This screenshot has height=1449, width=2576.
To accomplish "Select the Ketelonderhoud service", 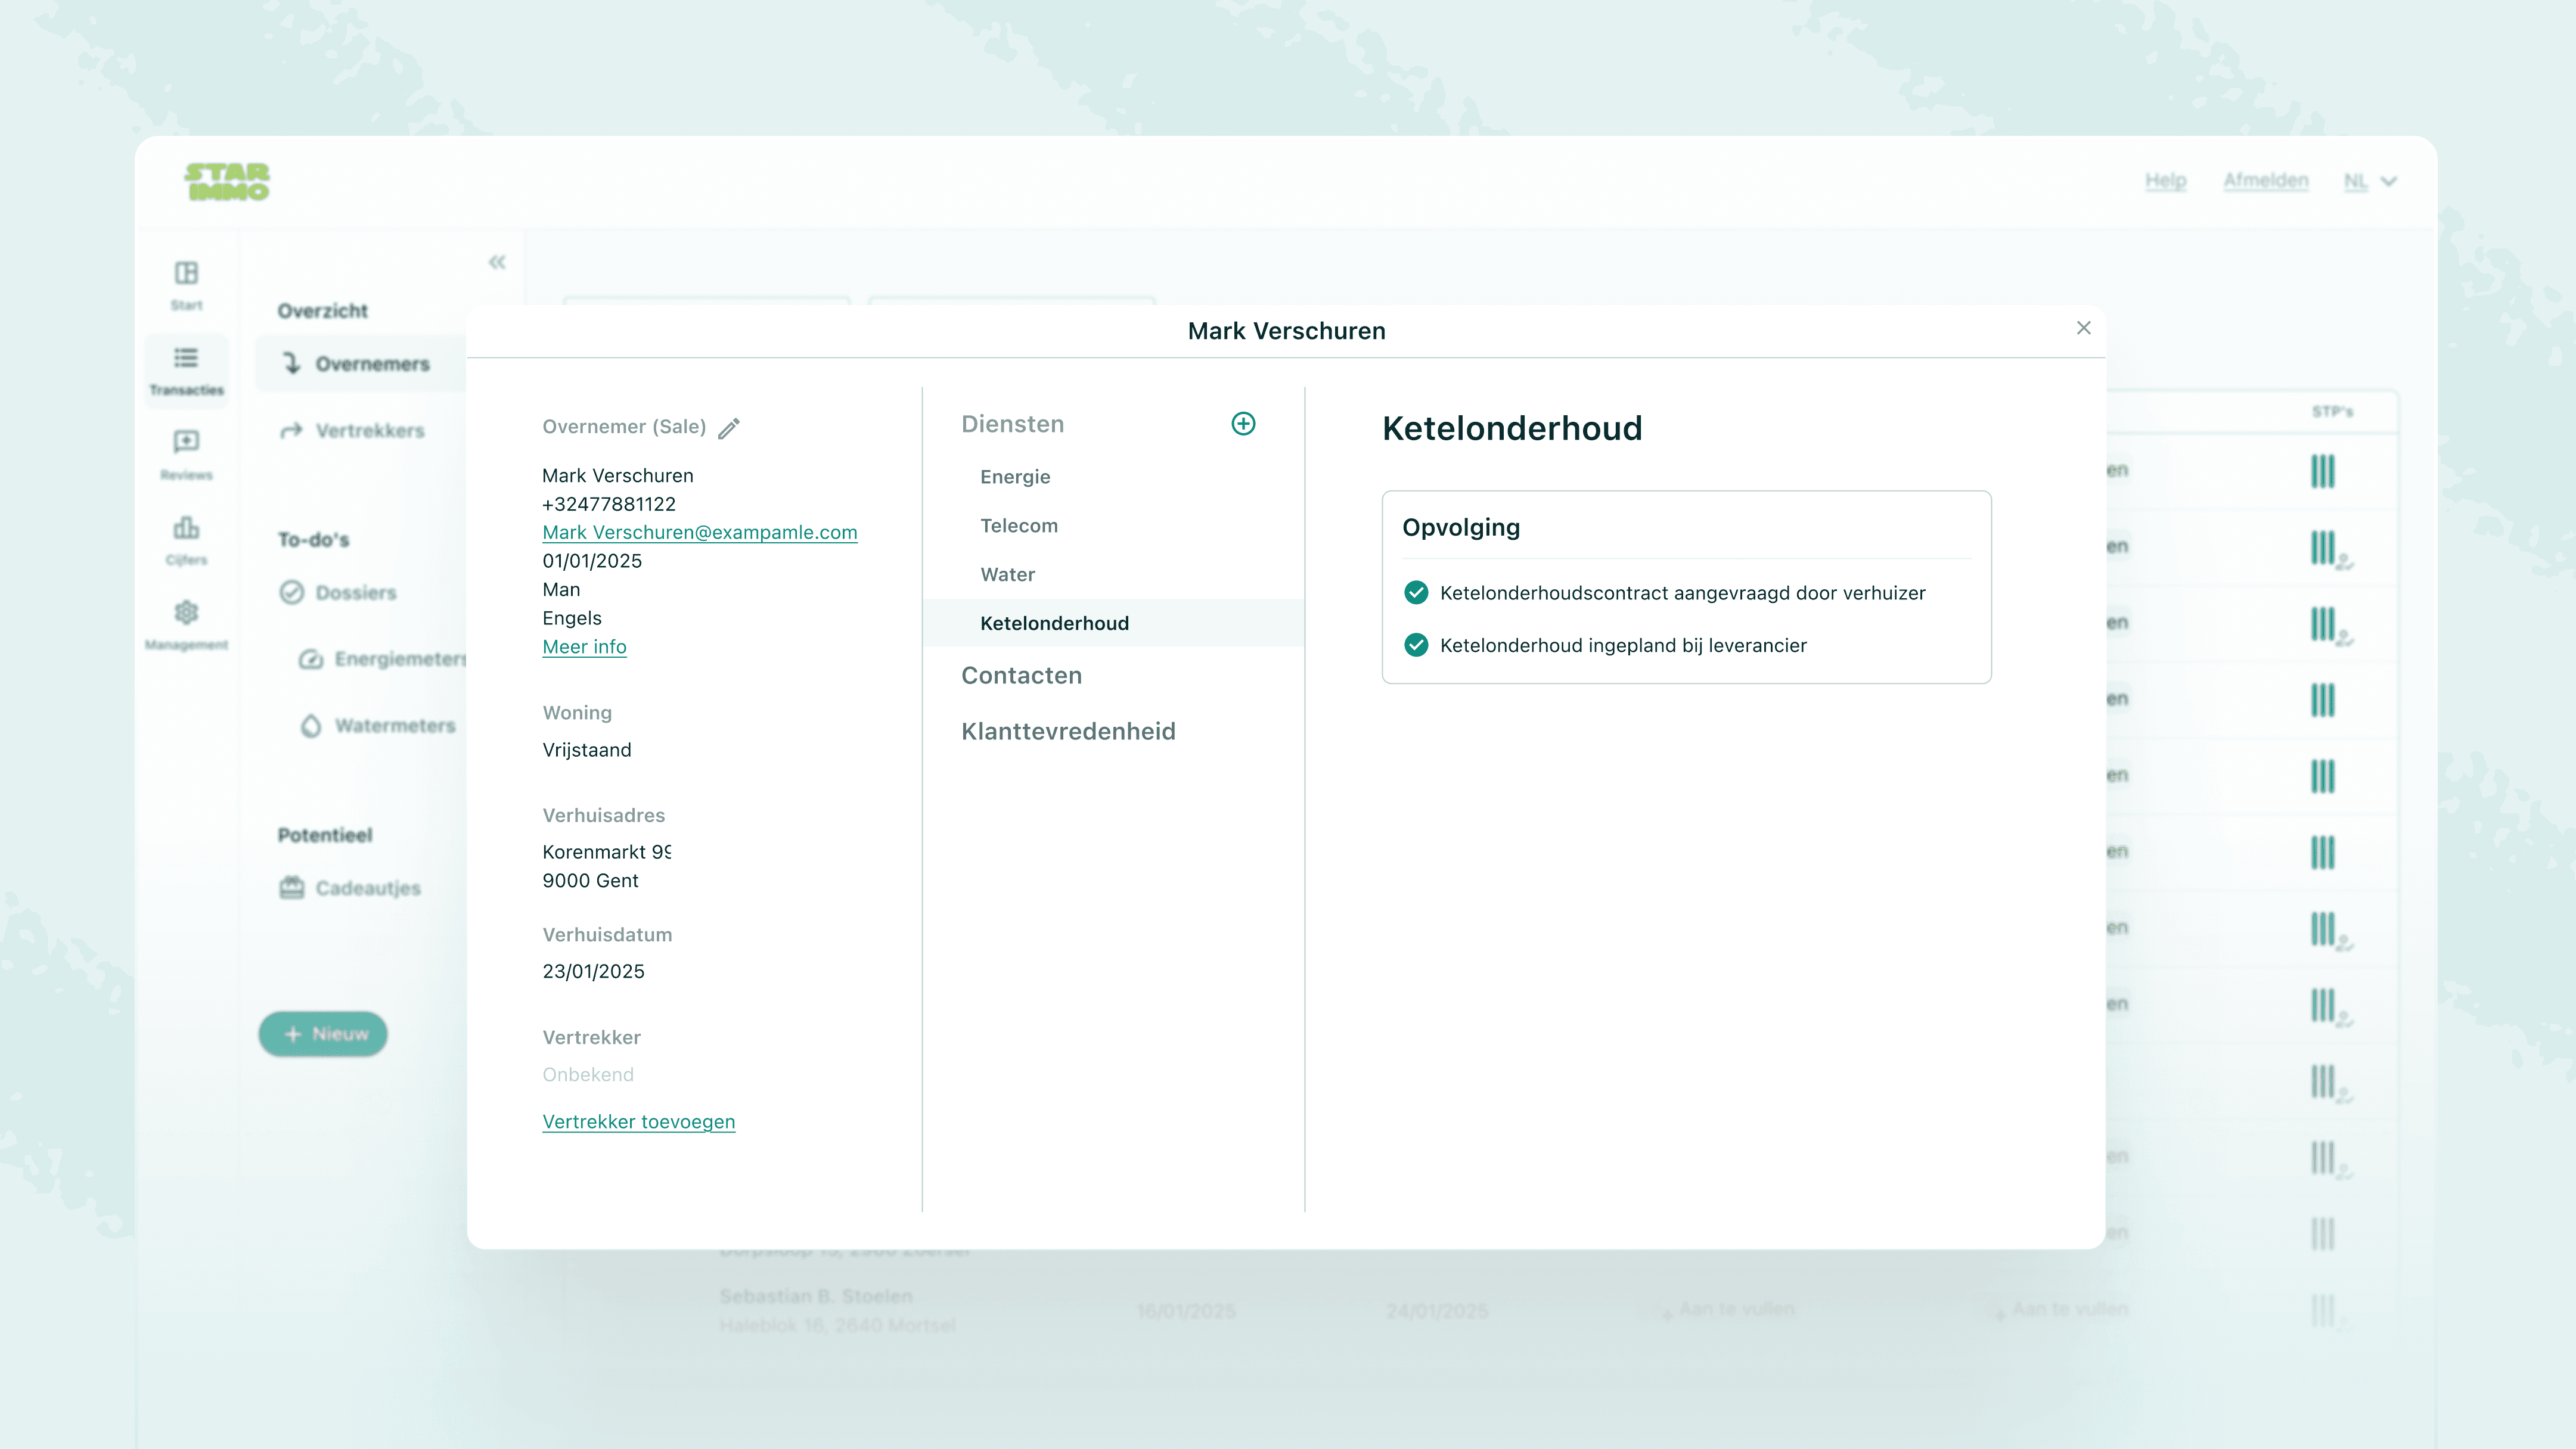I will (1114, 624).
